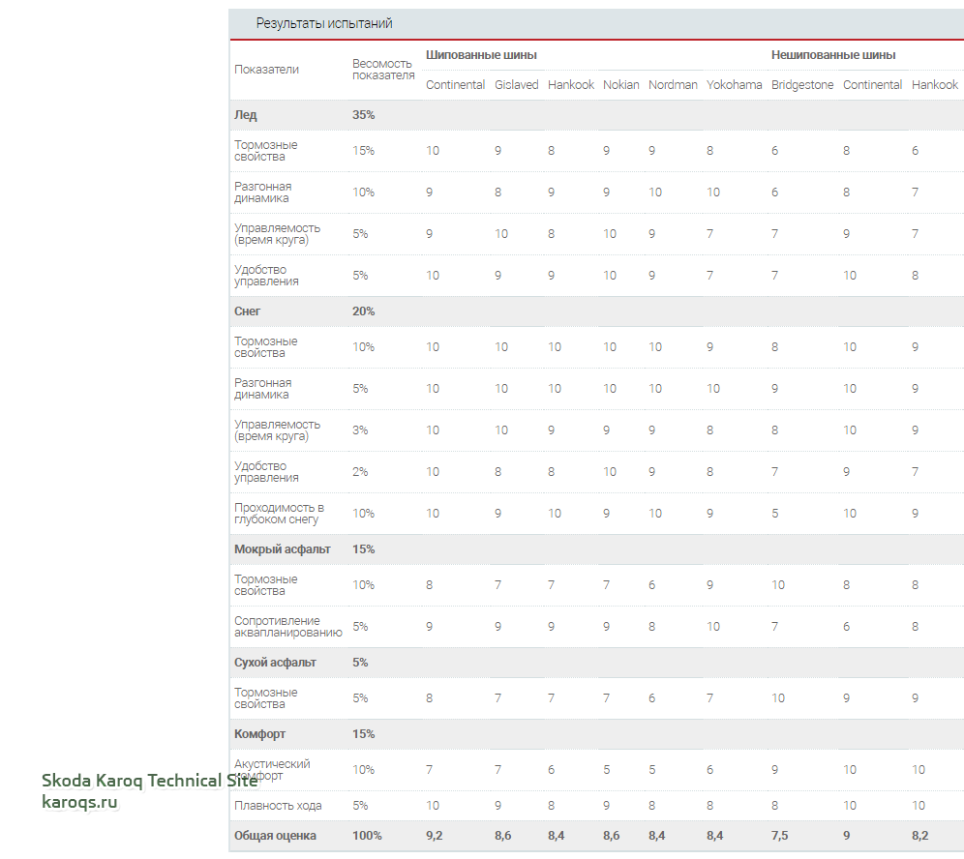
Task: Click 'Удобство управления' row under Снег
Action: [266, 472]
